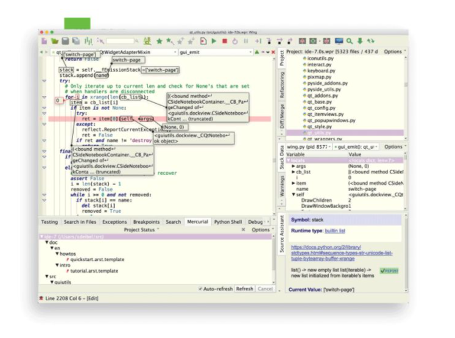This screenshot has width=455, height=338.
Task: Switch to the Testing tab
Action: pyautogui.click(x=49, y=222)
